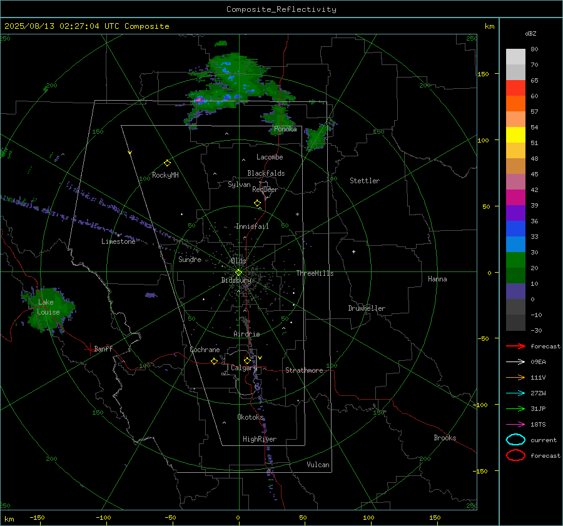Image resolution: width=563 pixels, height=526 pixels.
Task: Click the Cochrane label
Action: [205, 350]
